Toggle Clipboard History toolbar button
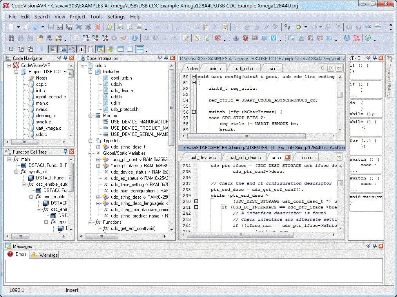 click(91, 49)
